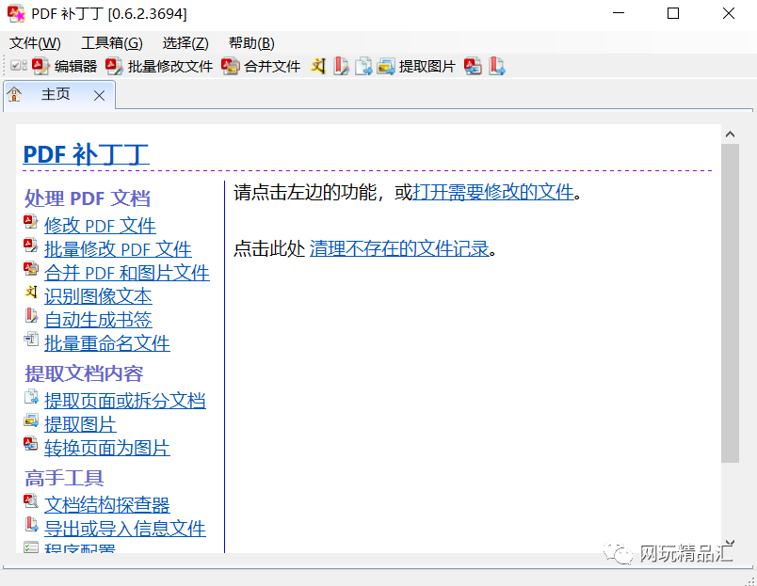Click the icon beside 文档结构探查器
The height and width of the screenshot is (586, 757).
[x=31, y=501]
